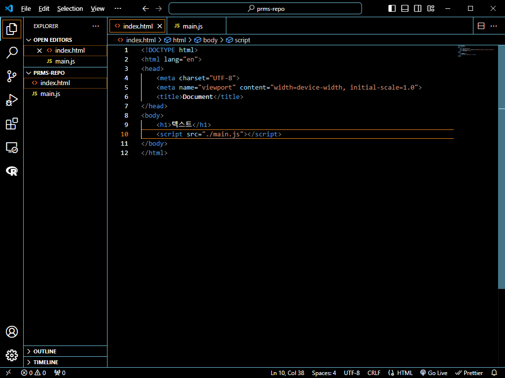Expand the OUTLINE section
Image resolution: width=505 pixels, height=378 pixels.
pyautogui.click(x=44, y=351)
